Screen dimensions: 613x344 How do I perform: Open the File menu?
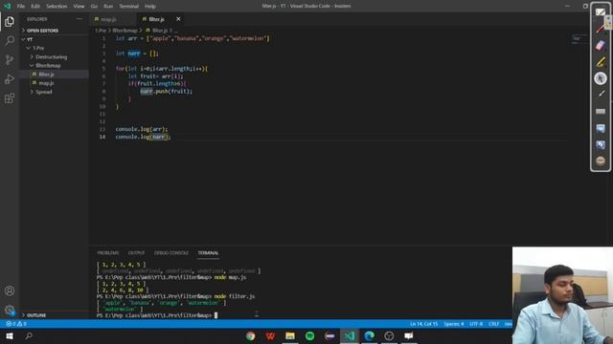point(21,7)
